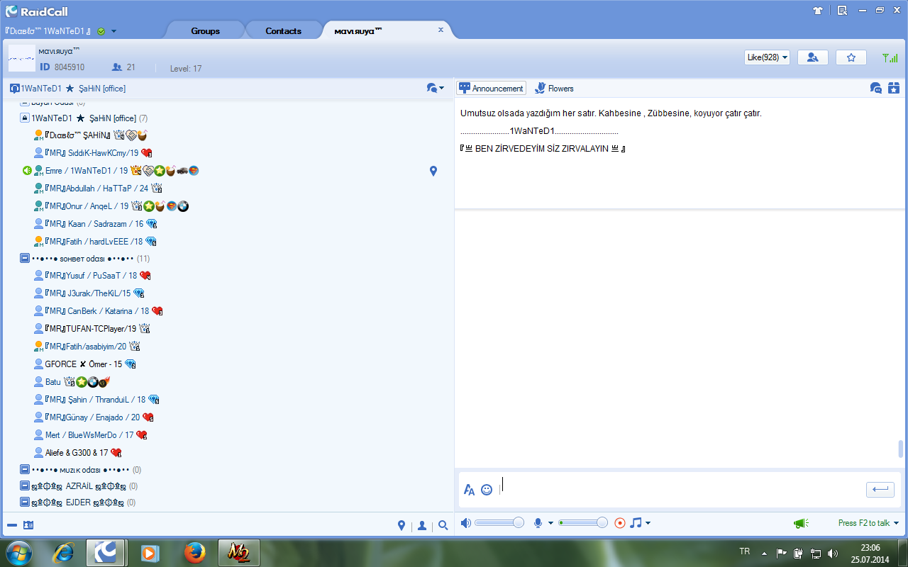Adjust the microphone volume slider

pos(583,523)
